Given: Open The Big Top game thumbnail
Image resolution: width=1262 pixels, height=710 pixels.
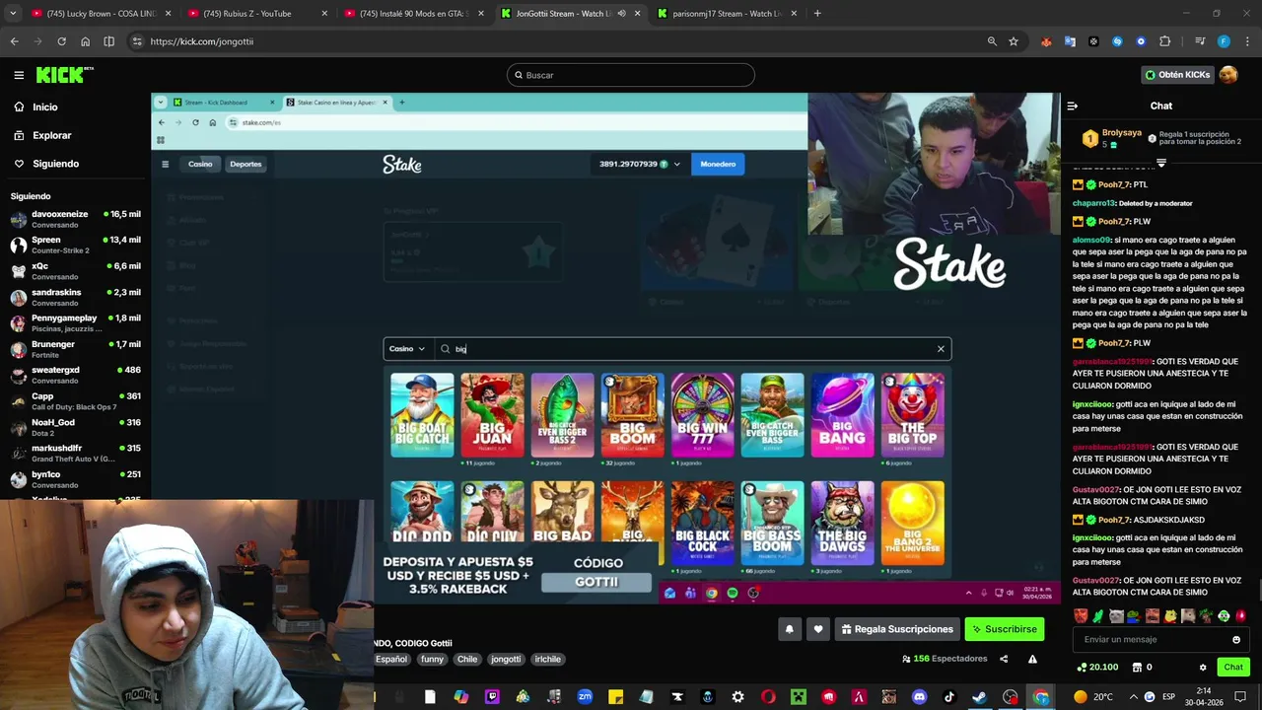Looking at the screenshot, I should tap(913, 415).
